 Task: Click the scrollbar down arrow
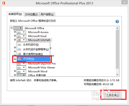pos(117,74)
